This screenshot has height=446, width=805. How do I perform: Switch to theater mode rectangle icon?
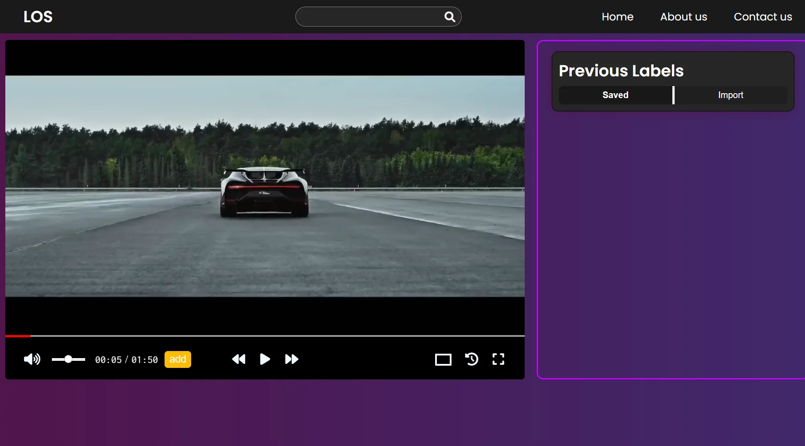pyautogui.click(x=443, y=359)
